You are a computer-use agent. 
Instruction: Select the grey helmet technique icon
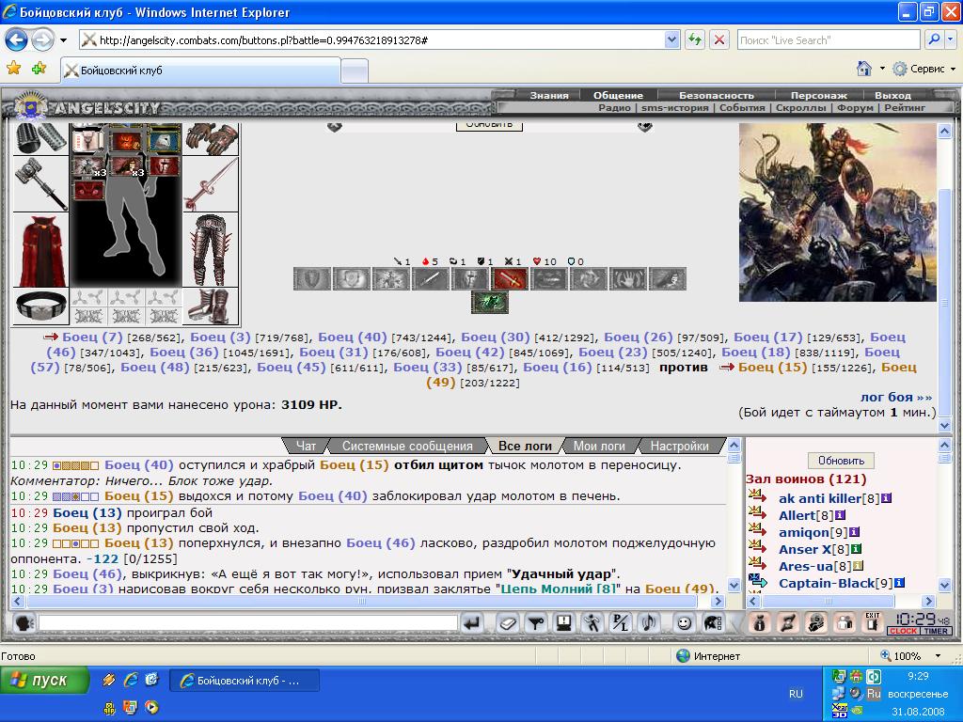click(470, 278)
